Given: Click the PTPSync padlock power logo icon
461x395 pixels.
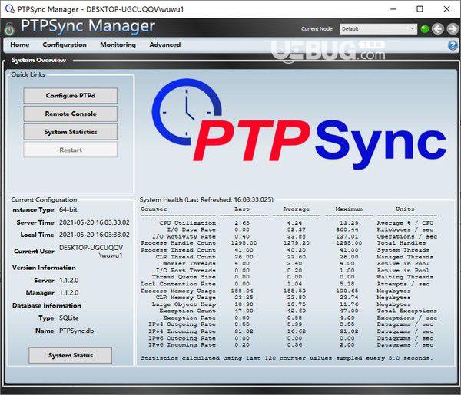Looking at the screenshot, I should [x=9, y=28].
